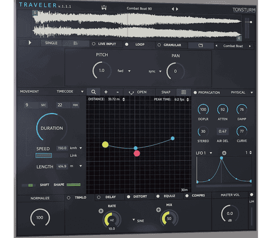272x238 pixels.
Task: Click the magnifier zoom icon above grid
Action: click(93, 92)
